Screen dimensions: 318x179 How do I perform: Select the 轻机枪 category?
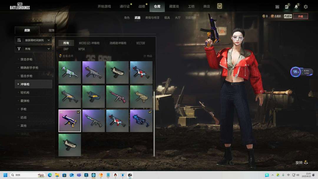click(x=34, y=92)
